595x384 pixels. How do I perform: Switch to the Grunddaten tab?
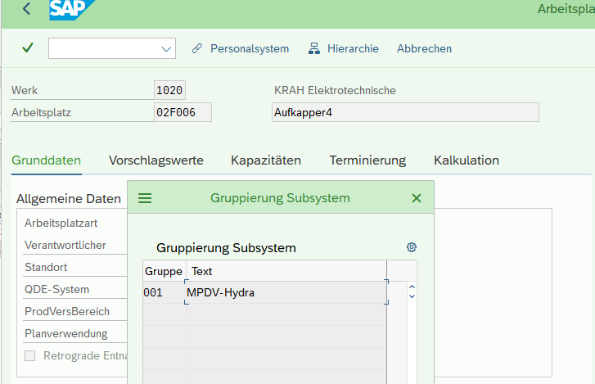coord(47,160)
